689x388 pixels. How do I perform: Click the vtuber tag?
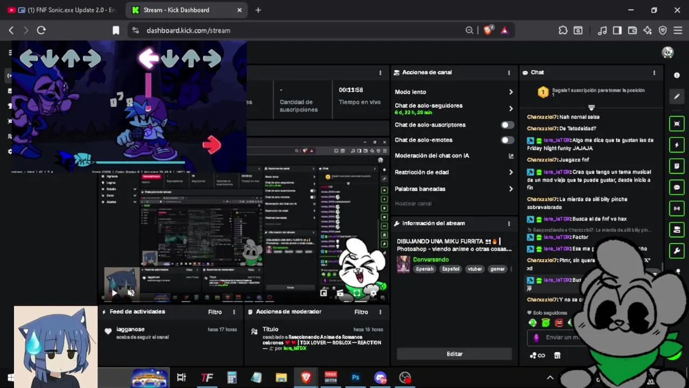tap(475, 269)
